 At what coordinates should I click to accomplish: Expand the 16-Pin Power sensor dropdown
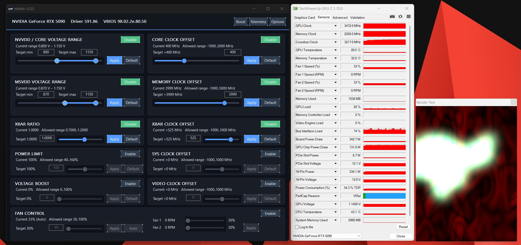tap(335, 172)
